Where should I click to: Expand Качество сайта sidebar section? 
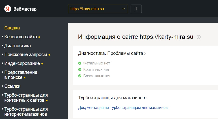[21, 37]
